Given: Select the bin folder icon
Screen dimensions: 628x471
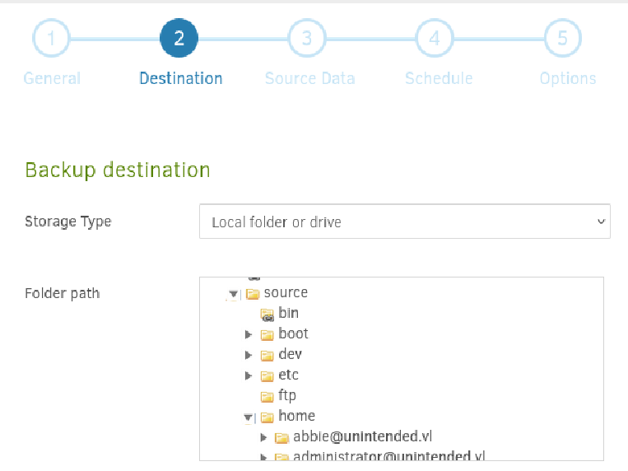Looking at the screenshot, I should pos(267,315).
